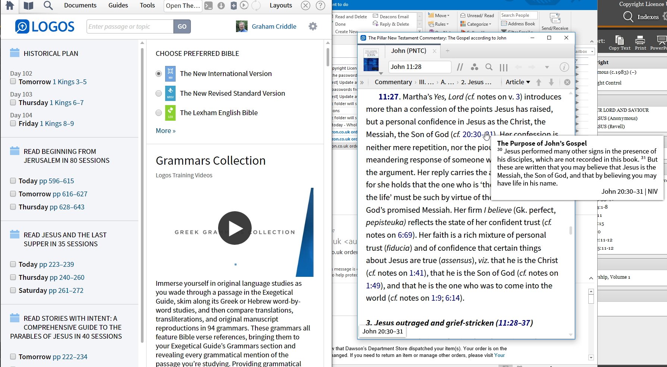
Task: Click the commentary panel vertical scrollbar thumb
Action: (570, 231)
